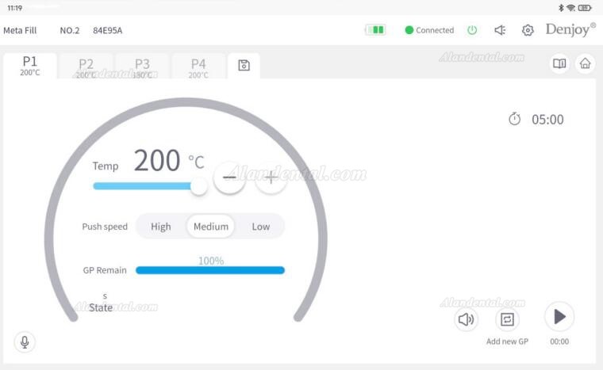Click the Add new GP label

[507, 341]
